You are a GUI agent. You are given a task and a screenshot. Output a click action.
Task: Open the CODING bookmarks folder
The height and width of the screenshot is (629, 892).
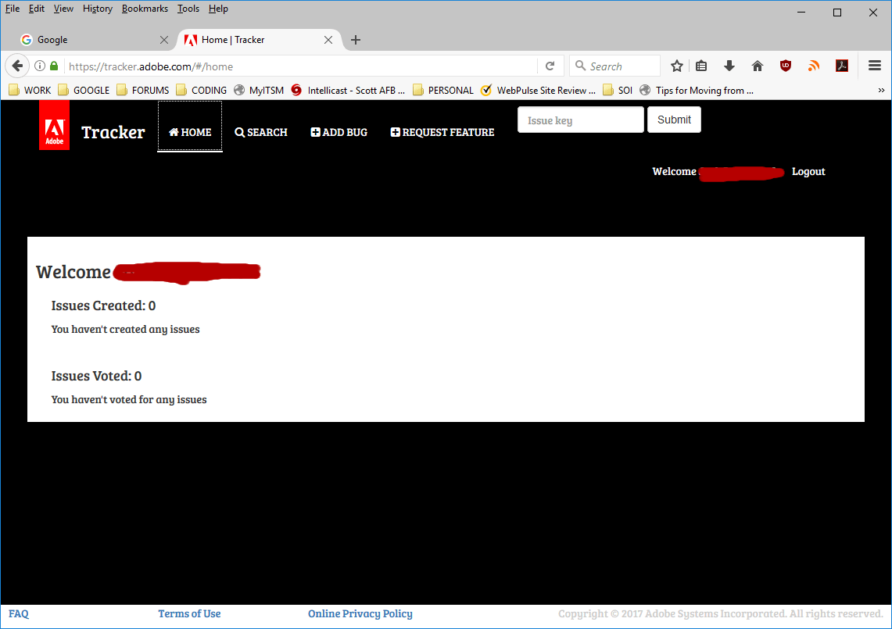click(202, 91)
